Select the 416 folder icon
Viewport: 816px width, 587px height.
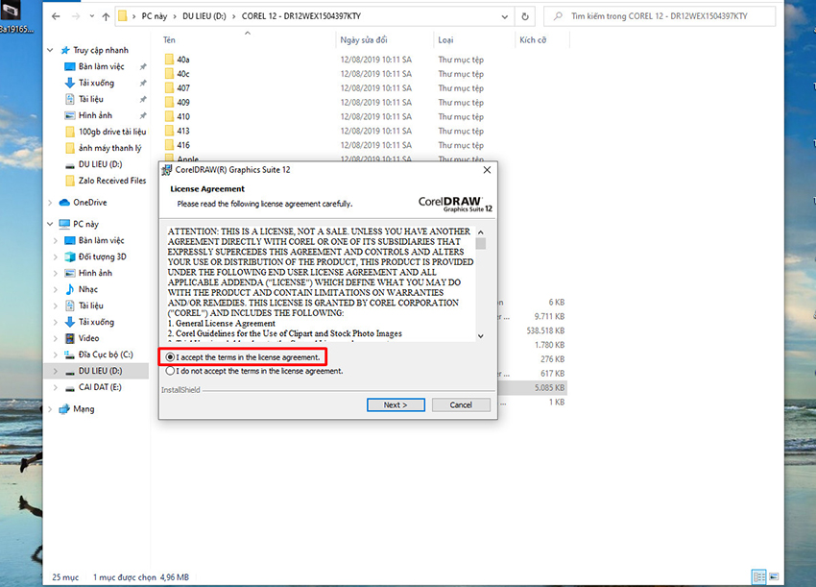pos(170,145)
